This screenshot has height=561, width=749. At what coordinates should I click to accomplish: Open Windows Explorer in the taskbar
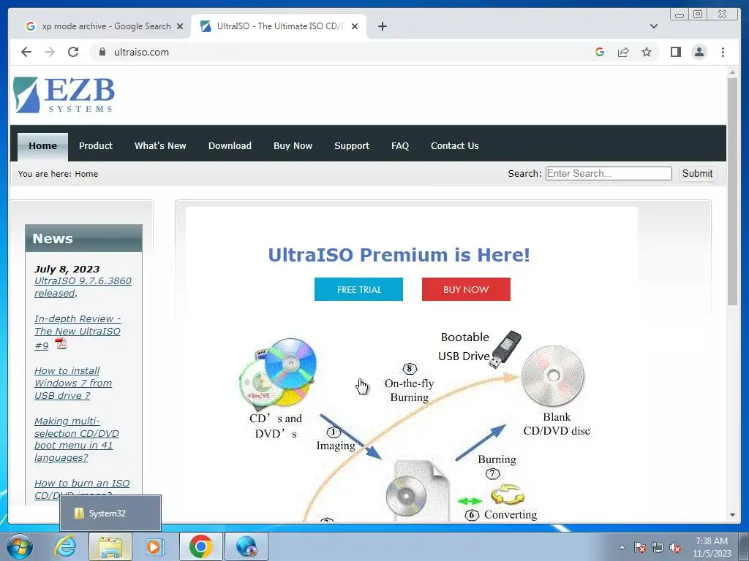(110, 546)
